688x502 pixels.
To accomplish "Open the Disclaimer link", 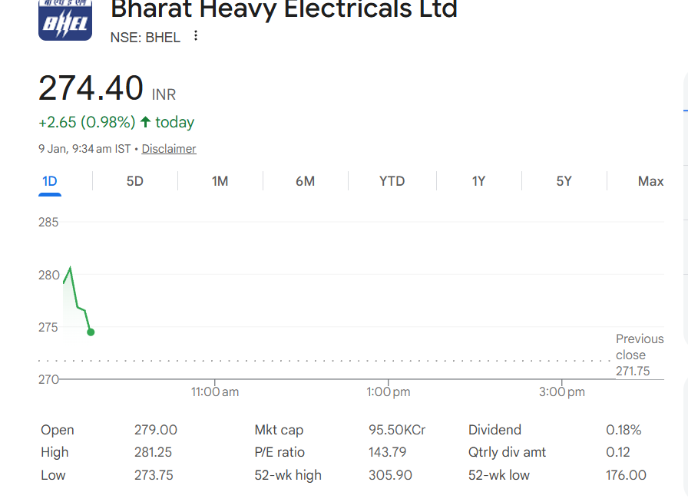I will pyautogui.click(x=169, y=149).
